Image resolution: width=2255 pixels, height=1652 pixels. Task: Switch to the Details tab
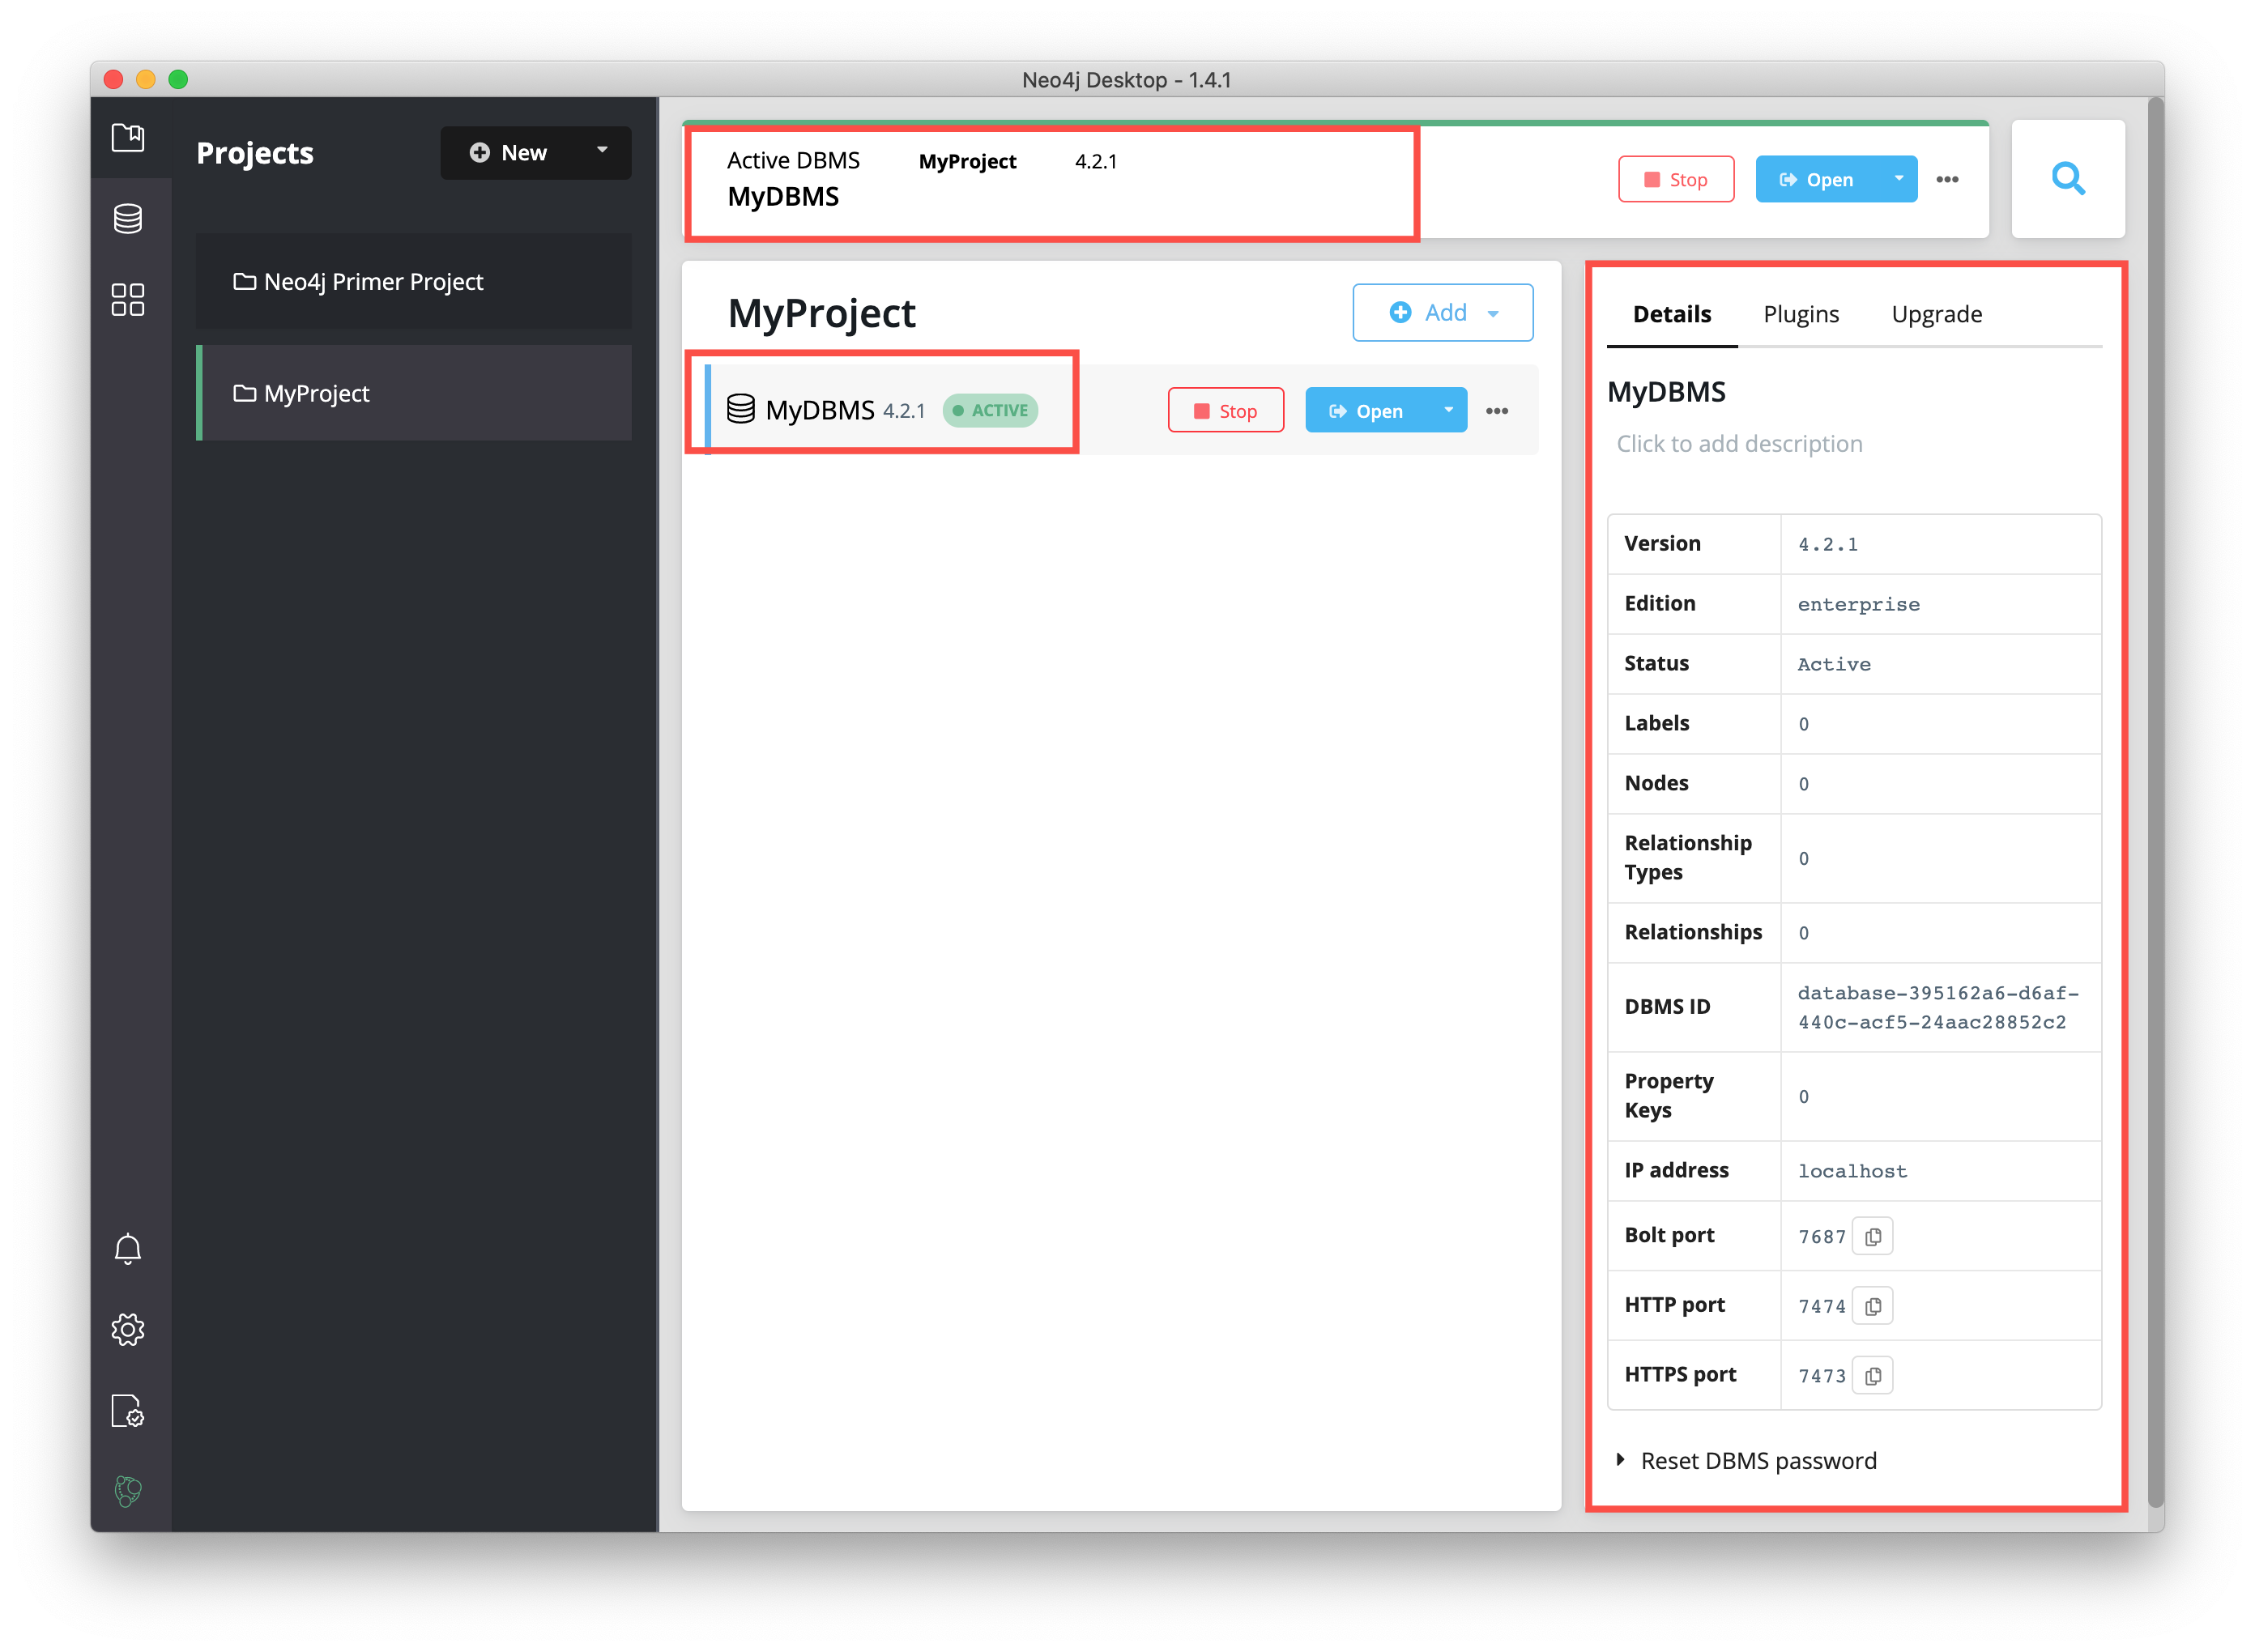pos(1671,314)
